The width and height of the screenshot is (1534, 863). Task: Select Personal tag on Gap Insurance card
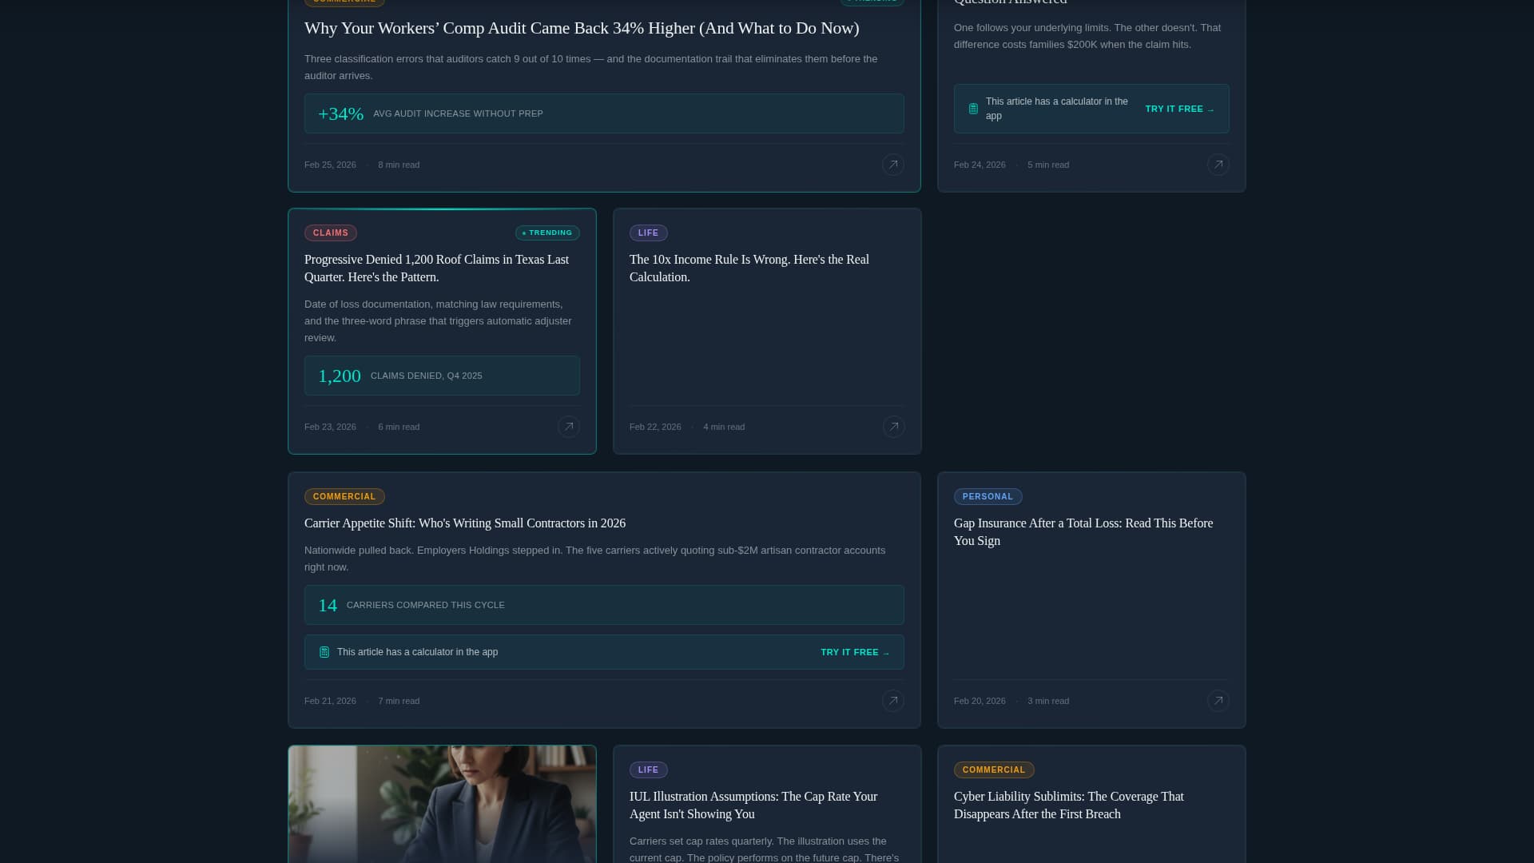tap(988, 497)
